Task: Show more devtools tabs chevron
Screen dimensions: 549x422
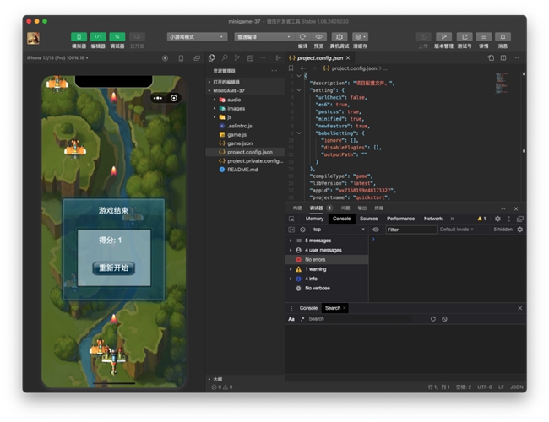Action: (453, 219)
